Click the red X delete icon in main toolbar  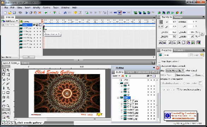(x=40, y=13)
